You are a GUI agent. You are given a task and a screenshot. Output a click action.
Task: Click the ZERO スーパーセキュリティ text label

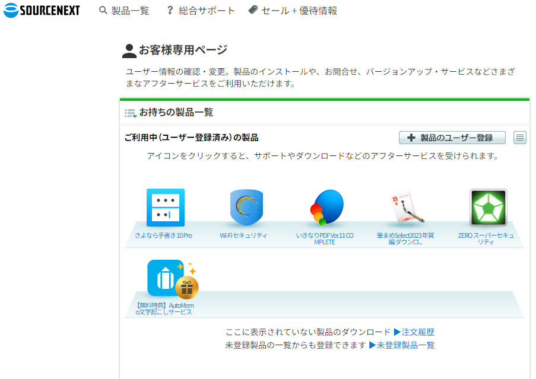pos(486,238)
